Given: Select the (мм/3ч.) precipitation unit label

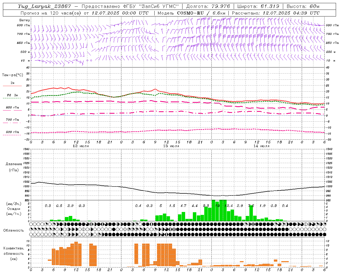Looking at the screenshot, I should pos(14,204).
